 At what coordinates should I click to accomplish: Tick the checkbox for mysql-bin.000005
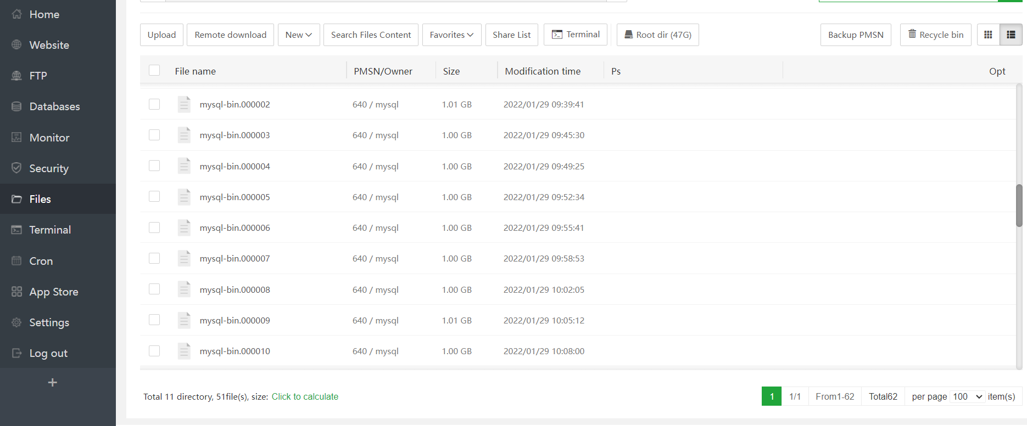click(x=154, y=197)
